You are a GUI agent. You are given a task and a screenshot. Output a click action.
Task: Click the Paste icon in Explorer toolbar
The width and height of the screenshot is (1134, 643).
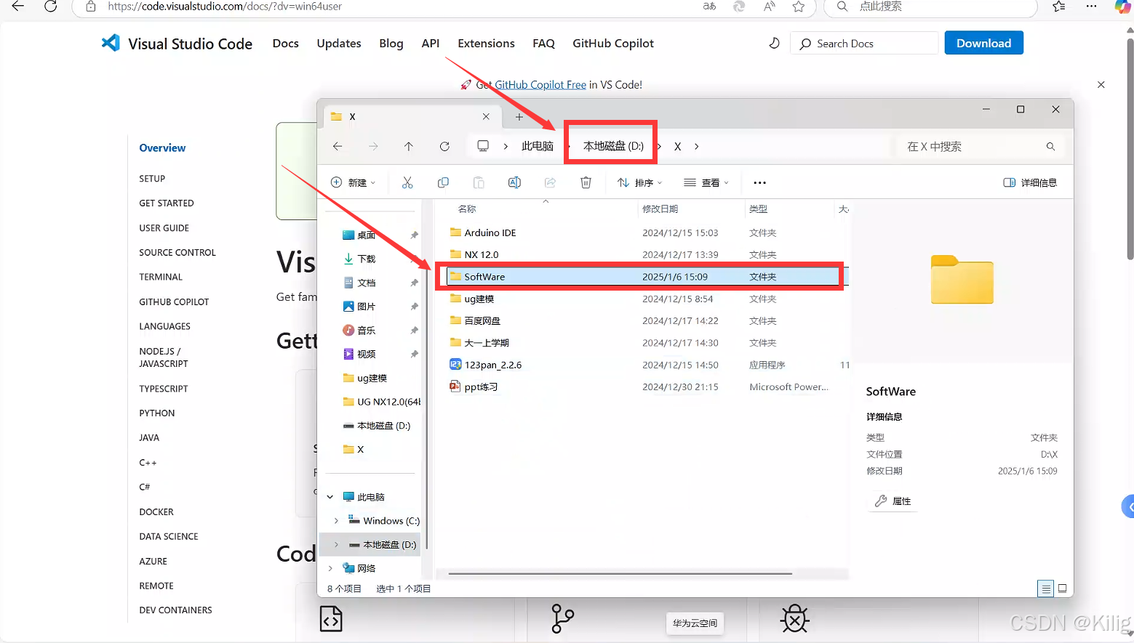[x=479, y=182]
